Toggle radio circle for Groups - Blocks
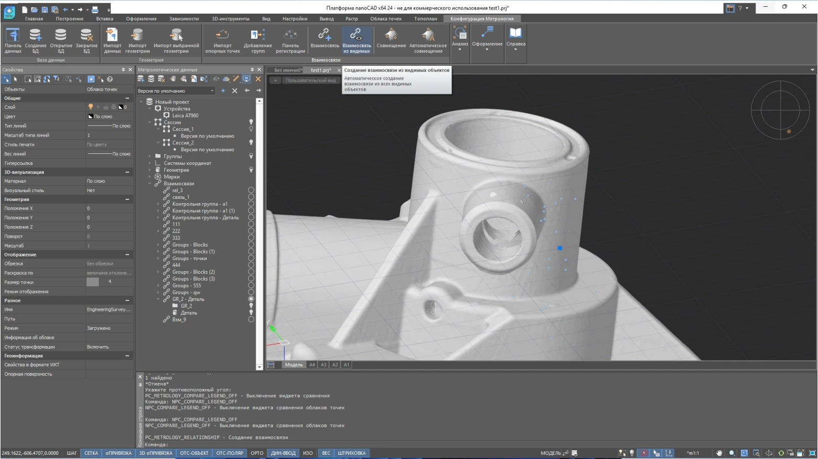Image resolution: width=818 pixels, height=459 pixels. click(x=251, y=245)
